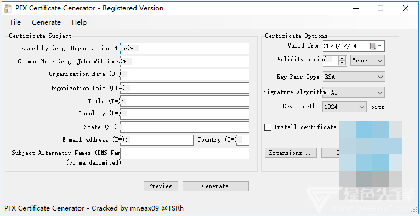Click the Common Name input field
This screenshot has width=420, height=216.
point(185,61)
